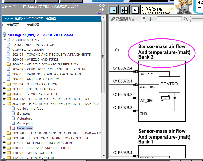Expand 303-14E ELECTRONIC ENGINE CONTROLS P4
The image size is (203, 161).
click(4, 138)
